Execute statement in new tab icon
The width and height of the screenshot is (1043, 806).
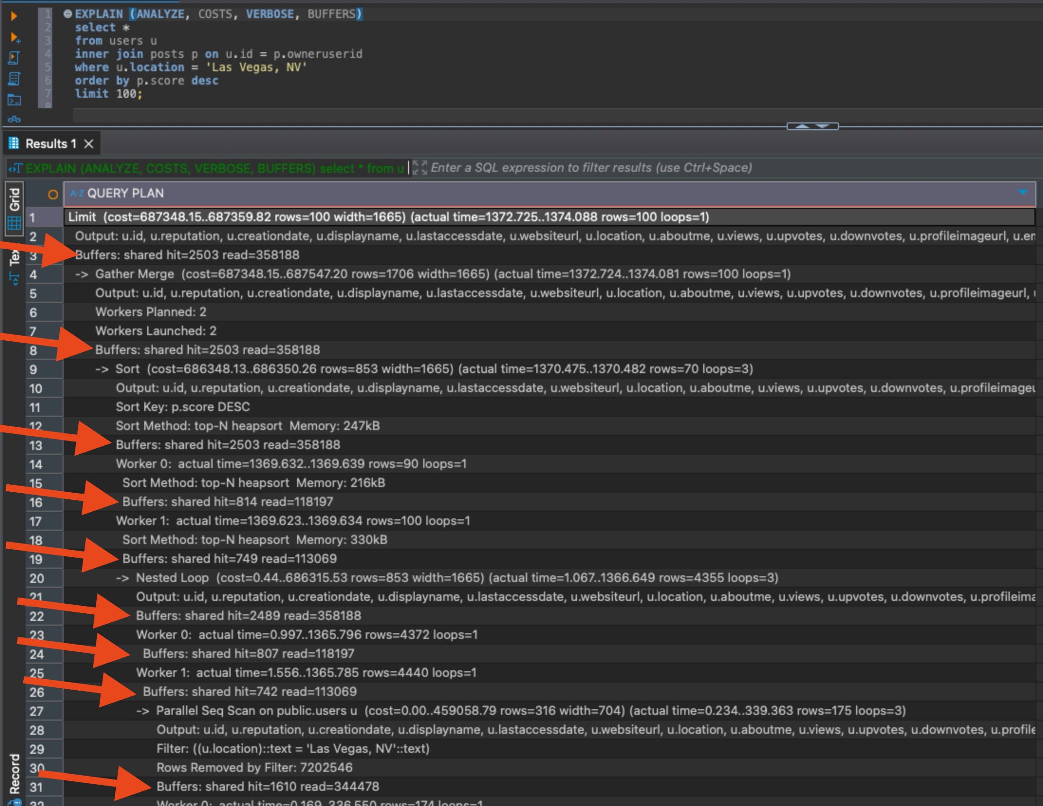(14, 37)
